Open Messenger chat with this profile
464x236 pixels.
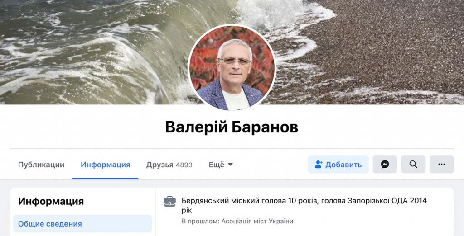pyautogui.click(x=385, y=164)
